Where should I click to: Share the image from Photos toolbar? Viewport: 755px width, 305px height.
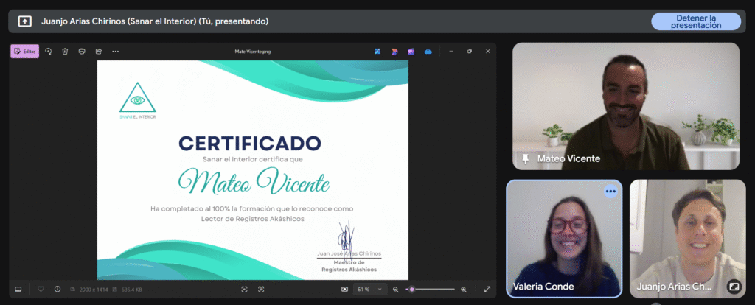(x=99, y=51)
